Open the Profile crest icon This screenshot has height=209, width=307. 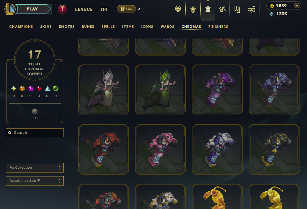pos(193,9)
